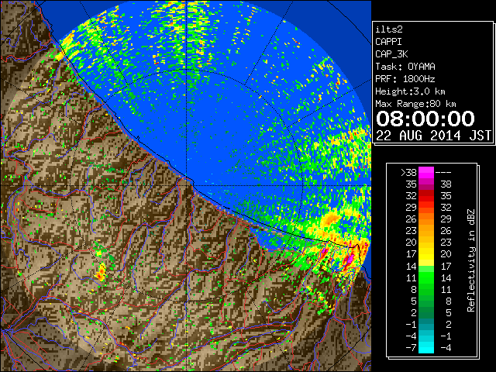Click the 'ilts2' site label
Screen dimensions: 496x372
pyautogui.click(x=389, y=29)
